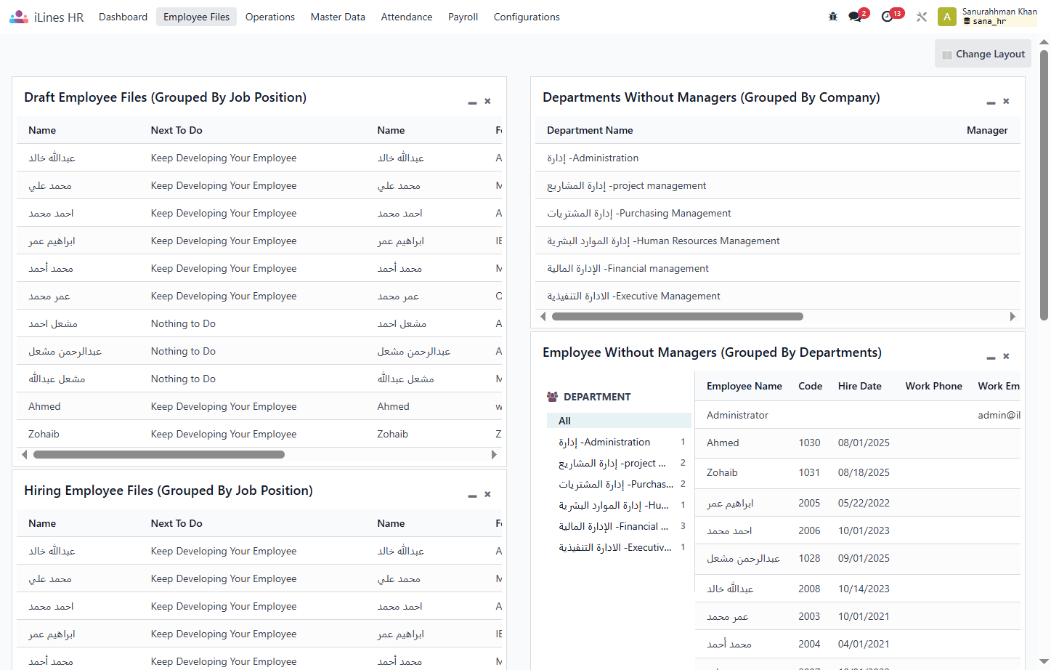Viewport: 1051px width, 670px height.
Task: Filter by Administration in the department list
Action: click(619, 442)
